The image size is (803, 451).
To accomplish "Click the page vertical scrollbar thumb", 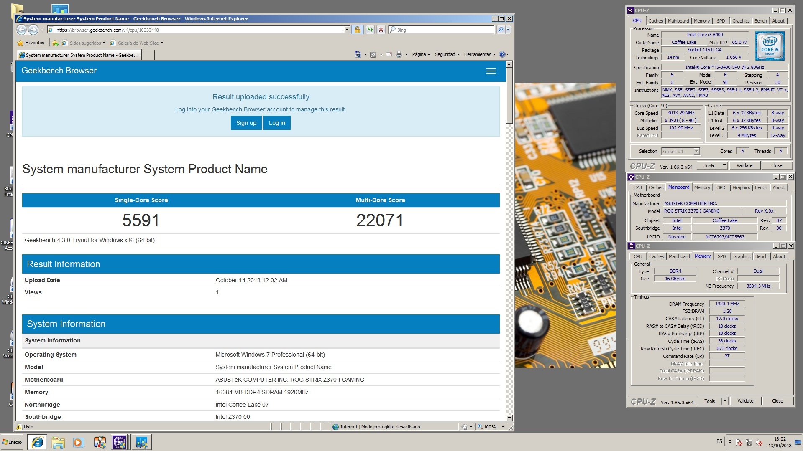I will click(x=509, y=96).
